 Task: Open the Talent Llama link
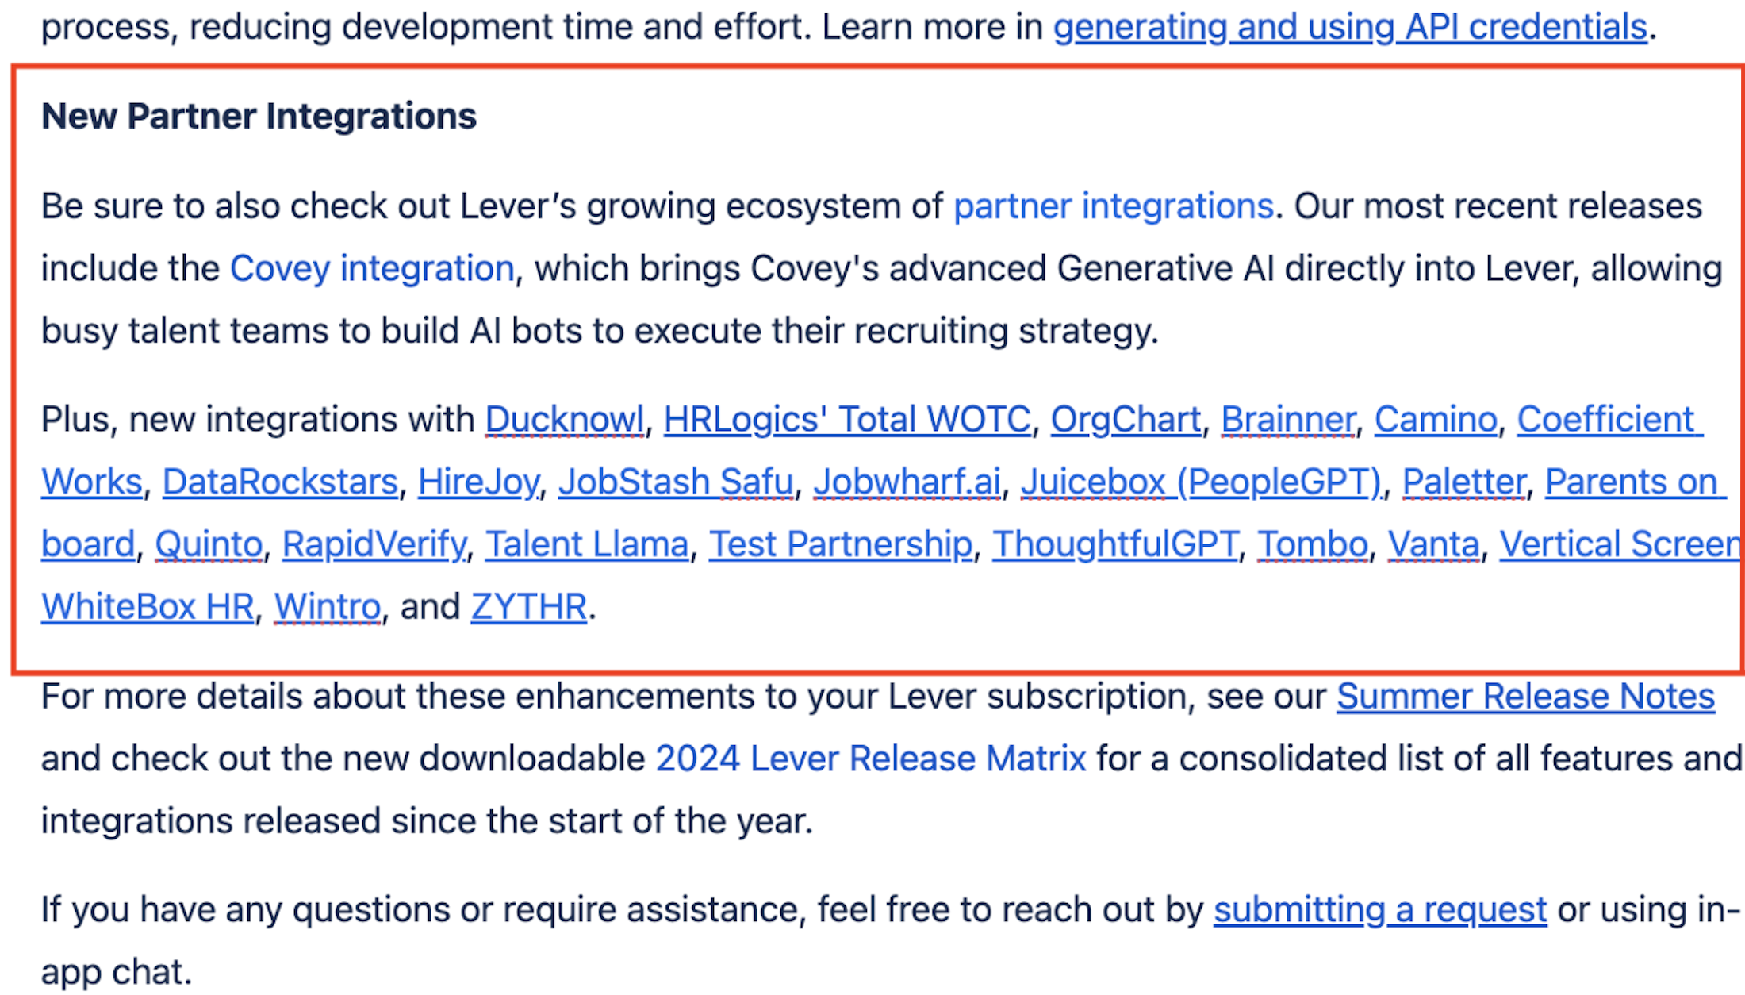(587, 545)
